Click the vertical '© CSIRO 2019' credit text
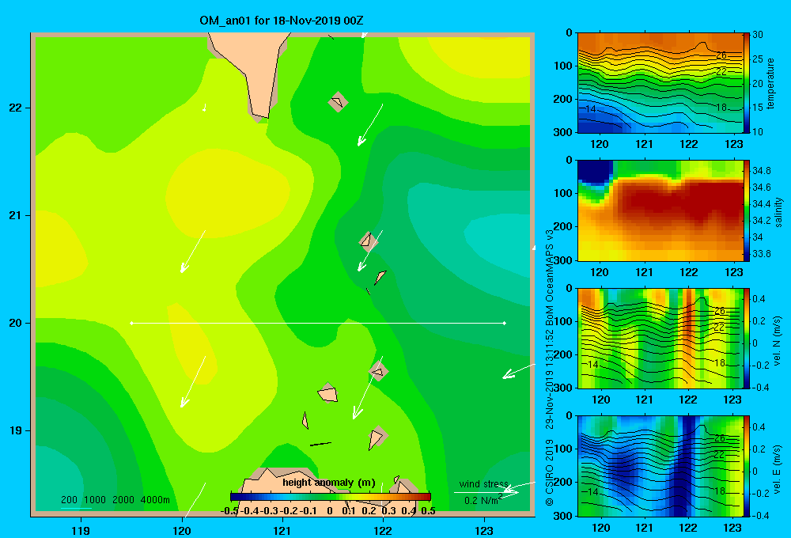The height and width of the screenshot is (538, 791). [x=550, y=472]
